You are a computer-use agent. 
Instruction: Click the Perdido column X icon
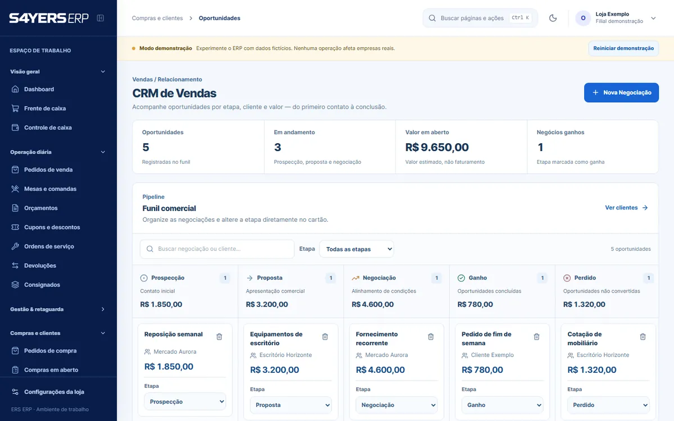pyautogui.click(x=567, y=278)
